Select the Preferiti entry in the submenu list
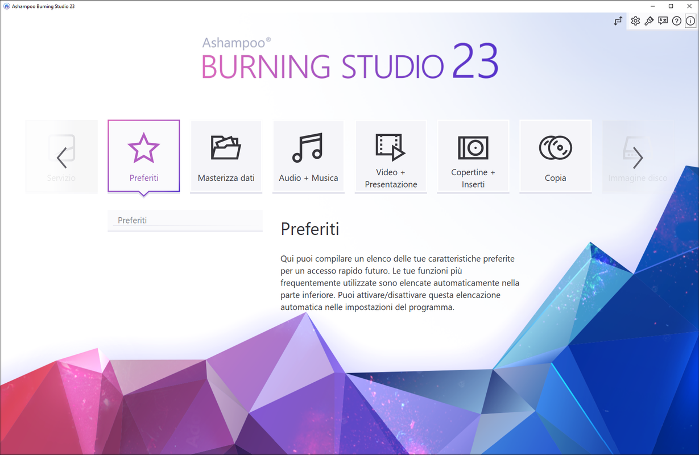 coord(185,220)
